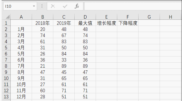Click 最大值 cell 74 in row 3
Image resolution: width=182 pixels, height=101 pixels.
pos(85,35)
